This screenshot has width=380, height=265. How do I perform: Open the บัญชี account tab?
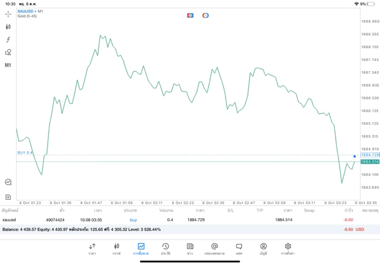pos(263,249)
